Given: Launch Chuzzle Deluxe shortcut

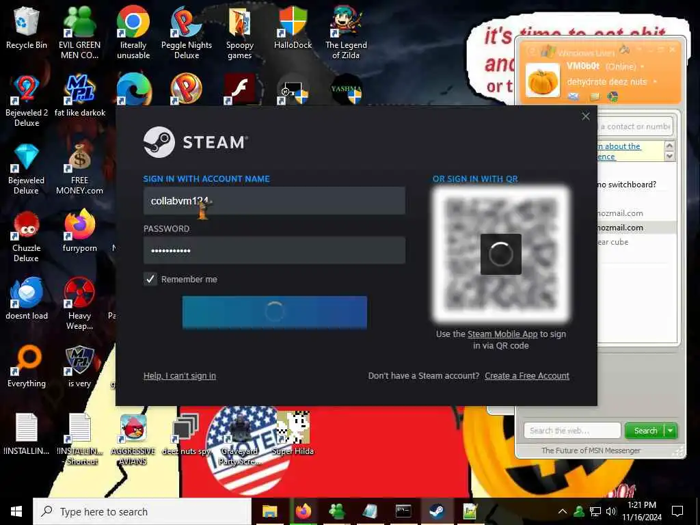Looking at the screenshot, I should [x=27, y=236].
